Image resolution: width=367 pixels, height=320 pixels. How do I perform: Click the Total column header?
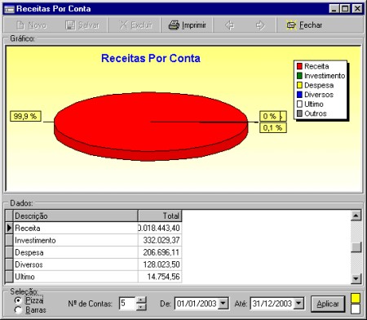(x=160, y=216)
